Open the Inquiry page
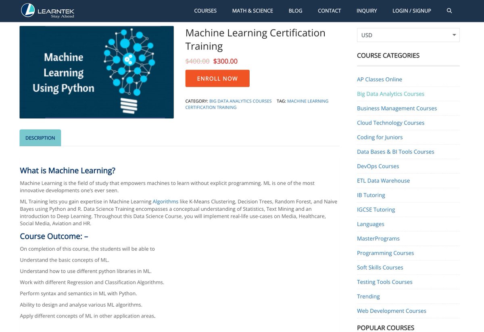This screenshot has width=484, height=332. coord(367,11)
